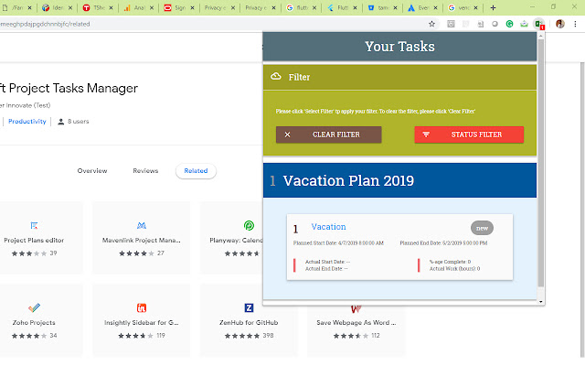Click the Planned End Date text

tap(443, 243)
